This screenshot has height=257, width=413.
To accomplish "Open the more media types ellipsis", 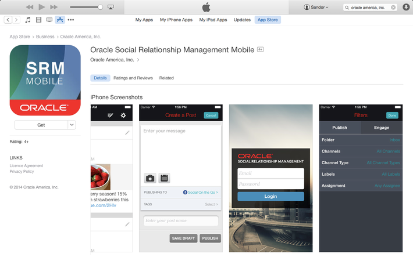I will 70,20.
